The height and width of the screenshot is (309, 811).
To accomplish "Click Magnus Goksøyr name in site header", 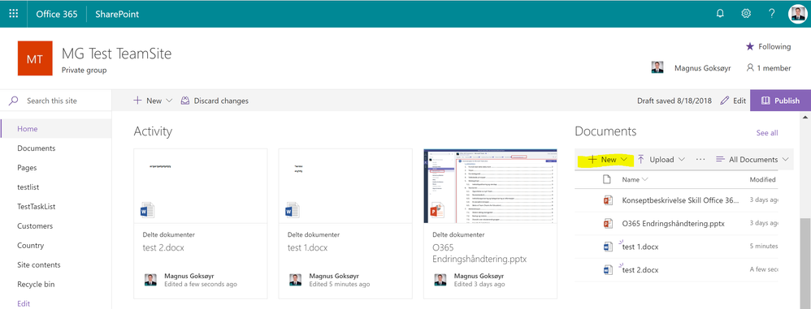I will [x=702, y=67].
